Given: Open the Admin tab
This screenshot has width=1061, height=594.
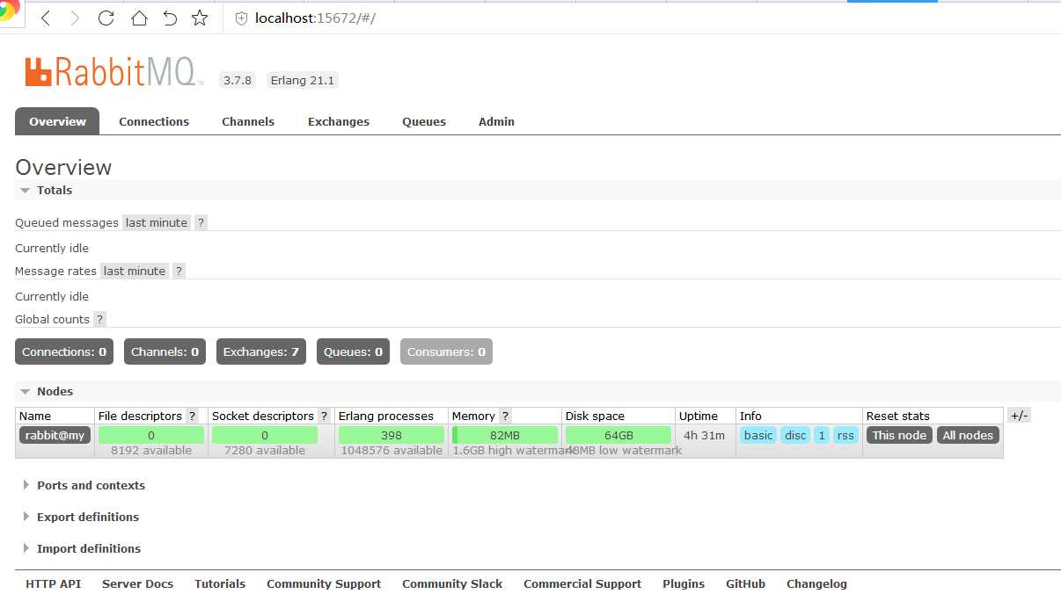Looking at the screenshot, I should pyautogui.click(x=496, y=121).
